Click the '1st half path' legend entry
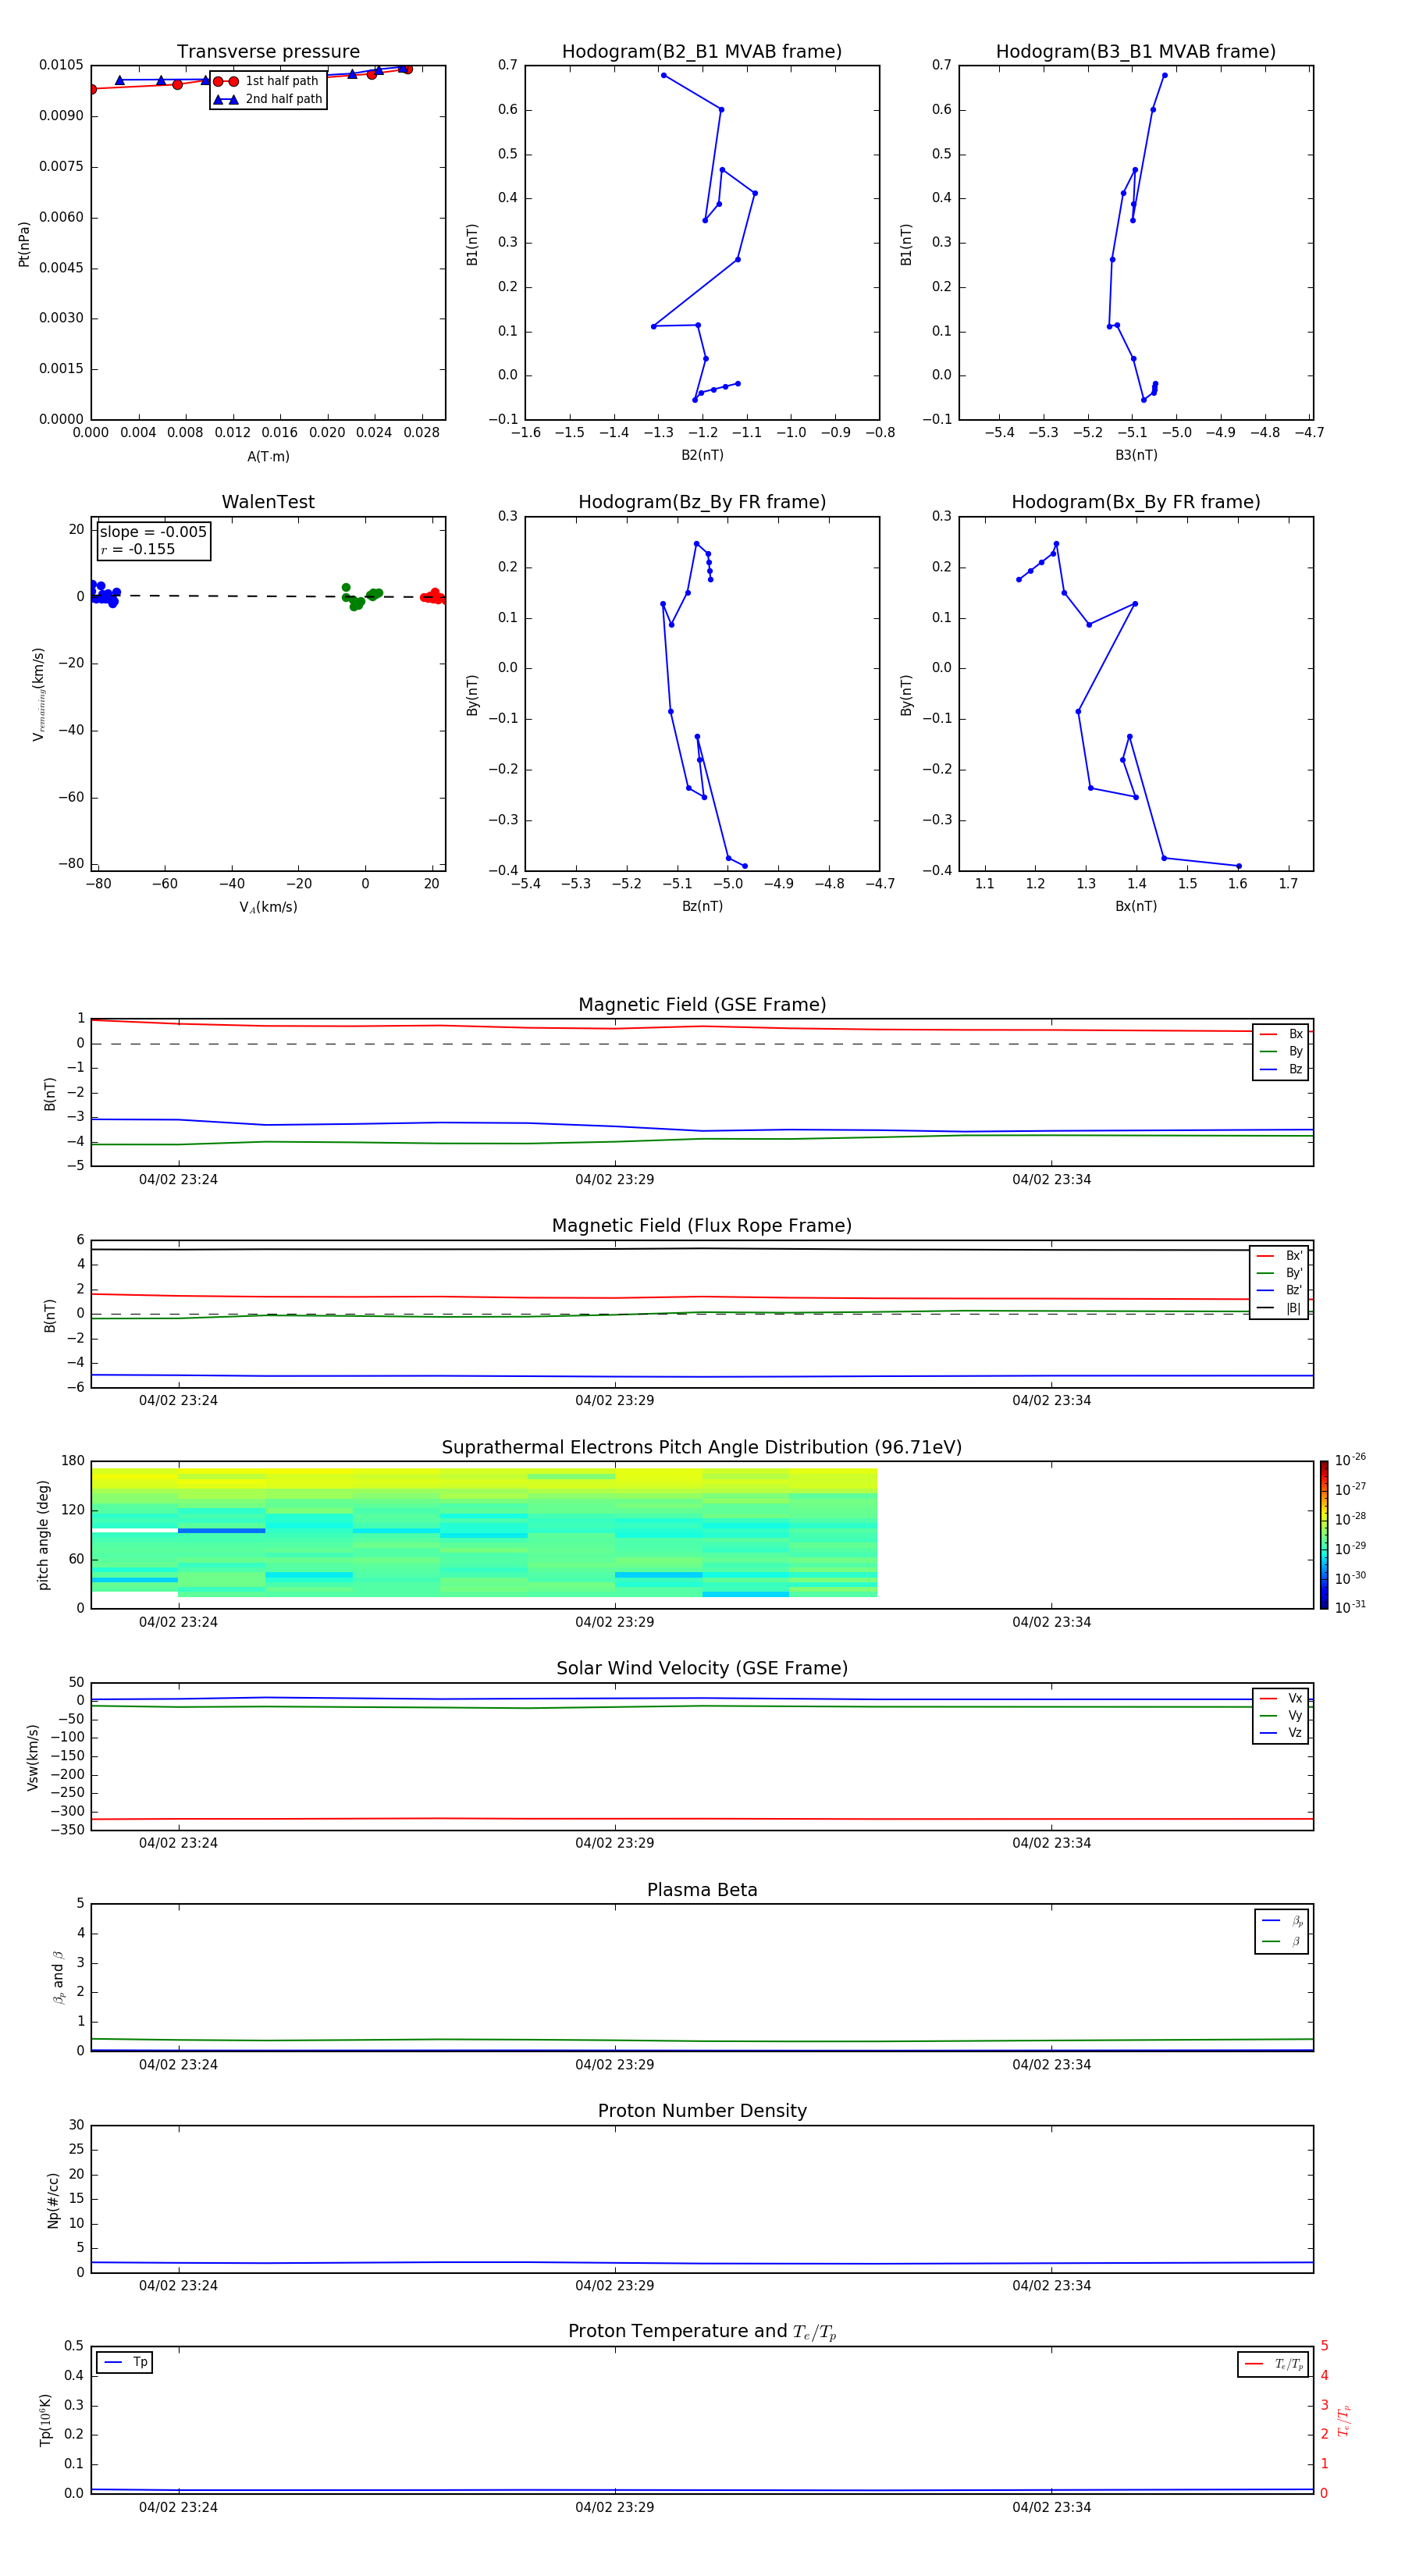 (267, 81)
